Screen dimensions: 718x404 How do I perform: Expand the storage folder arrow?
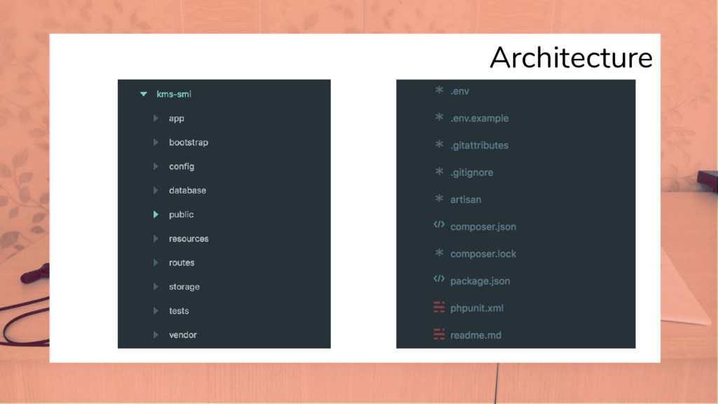tap(156, 287)
